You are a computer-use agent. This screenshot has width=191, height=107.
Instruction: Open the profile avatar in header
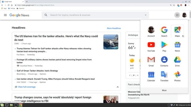point(184,15)
